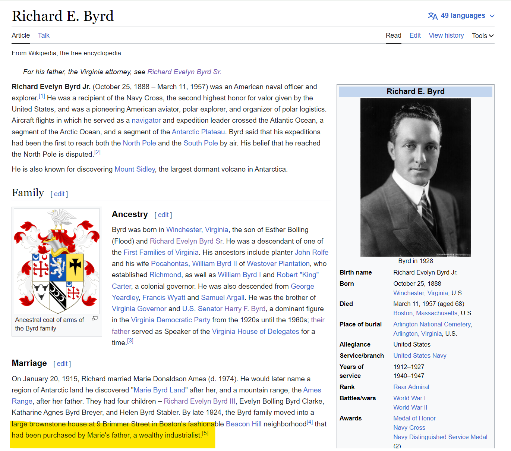Open the World War II link
Viewport: 511px width, 451px height.
click(410, 408)
